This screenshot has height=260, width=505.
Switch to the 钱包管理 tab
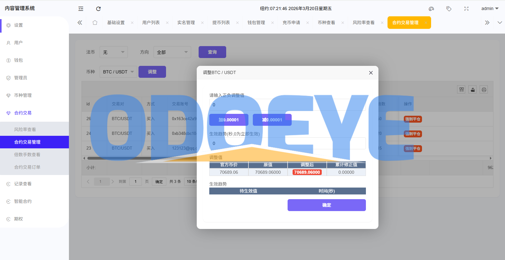click(256, 23)
